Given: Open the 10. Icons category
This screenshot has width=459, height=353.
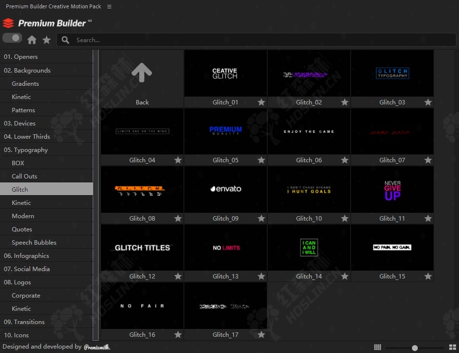Looking at the screenshot, I should point(47,335).
